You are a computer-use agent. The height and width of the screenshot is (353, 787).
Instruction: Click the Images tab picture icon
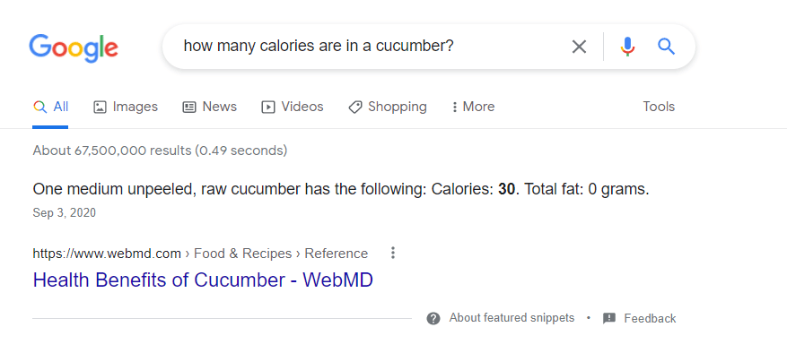pos(100,107)
